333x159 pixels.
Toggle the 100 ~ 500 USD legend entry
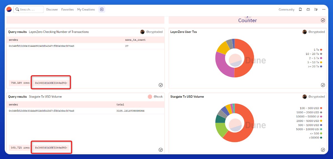click(x=311, y=108)
